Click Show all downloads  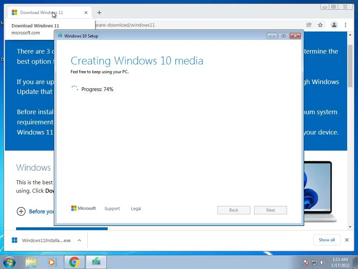(327, 240)
